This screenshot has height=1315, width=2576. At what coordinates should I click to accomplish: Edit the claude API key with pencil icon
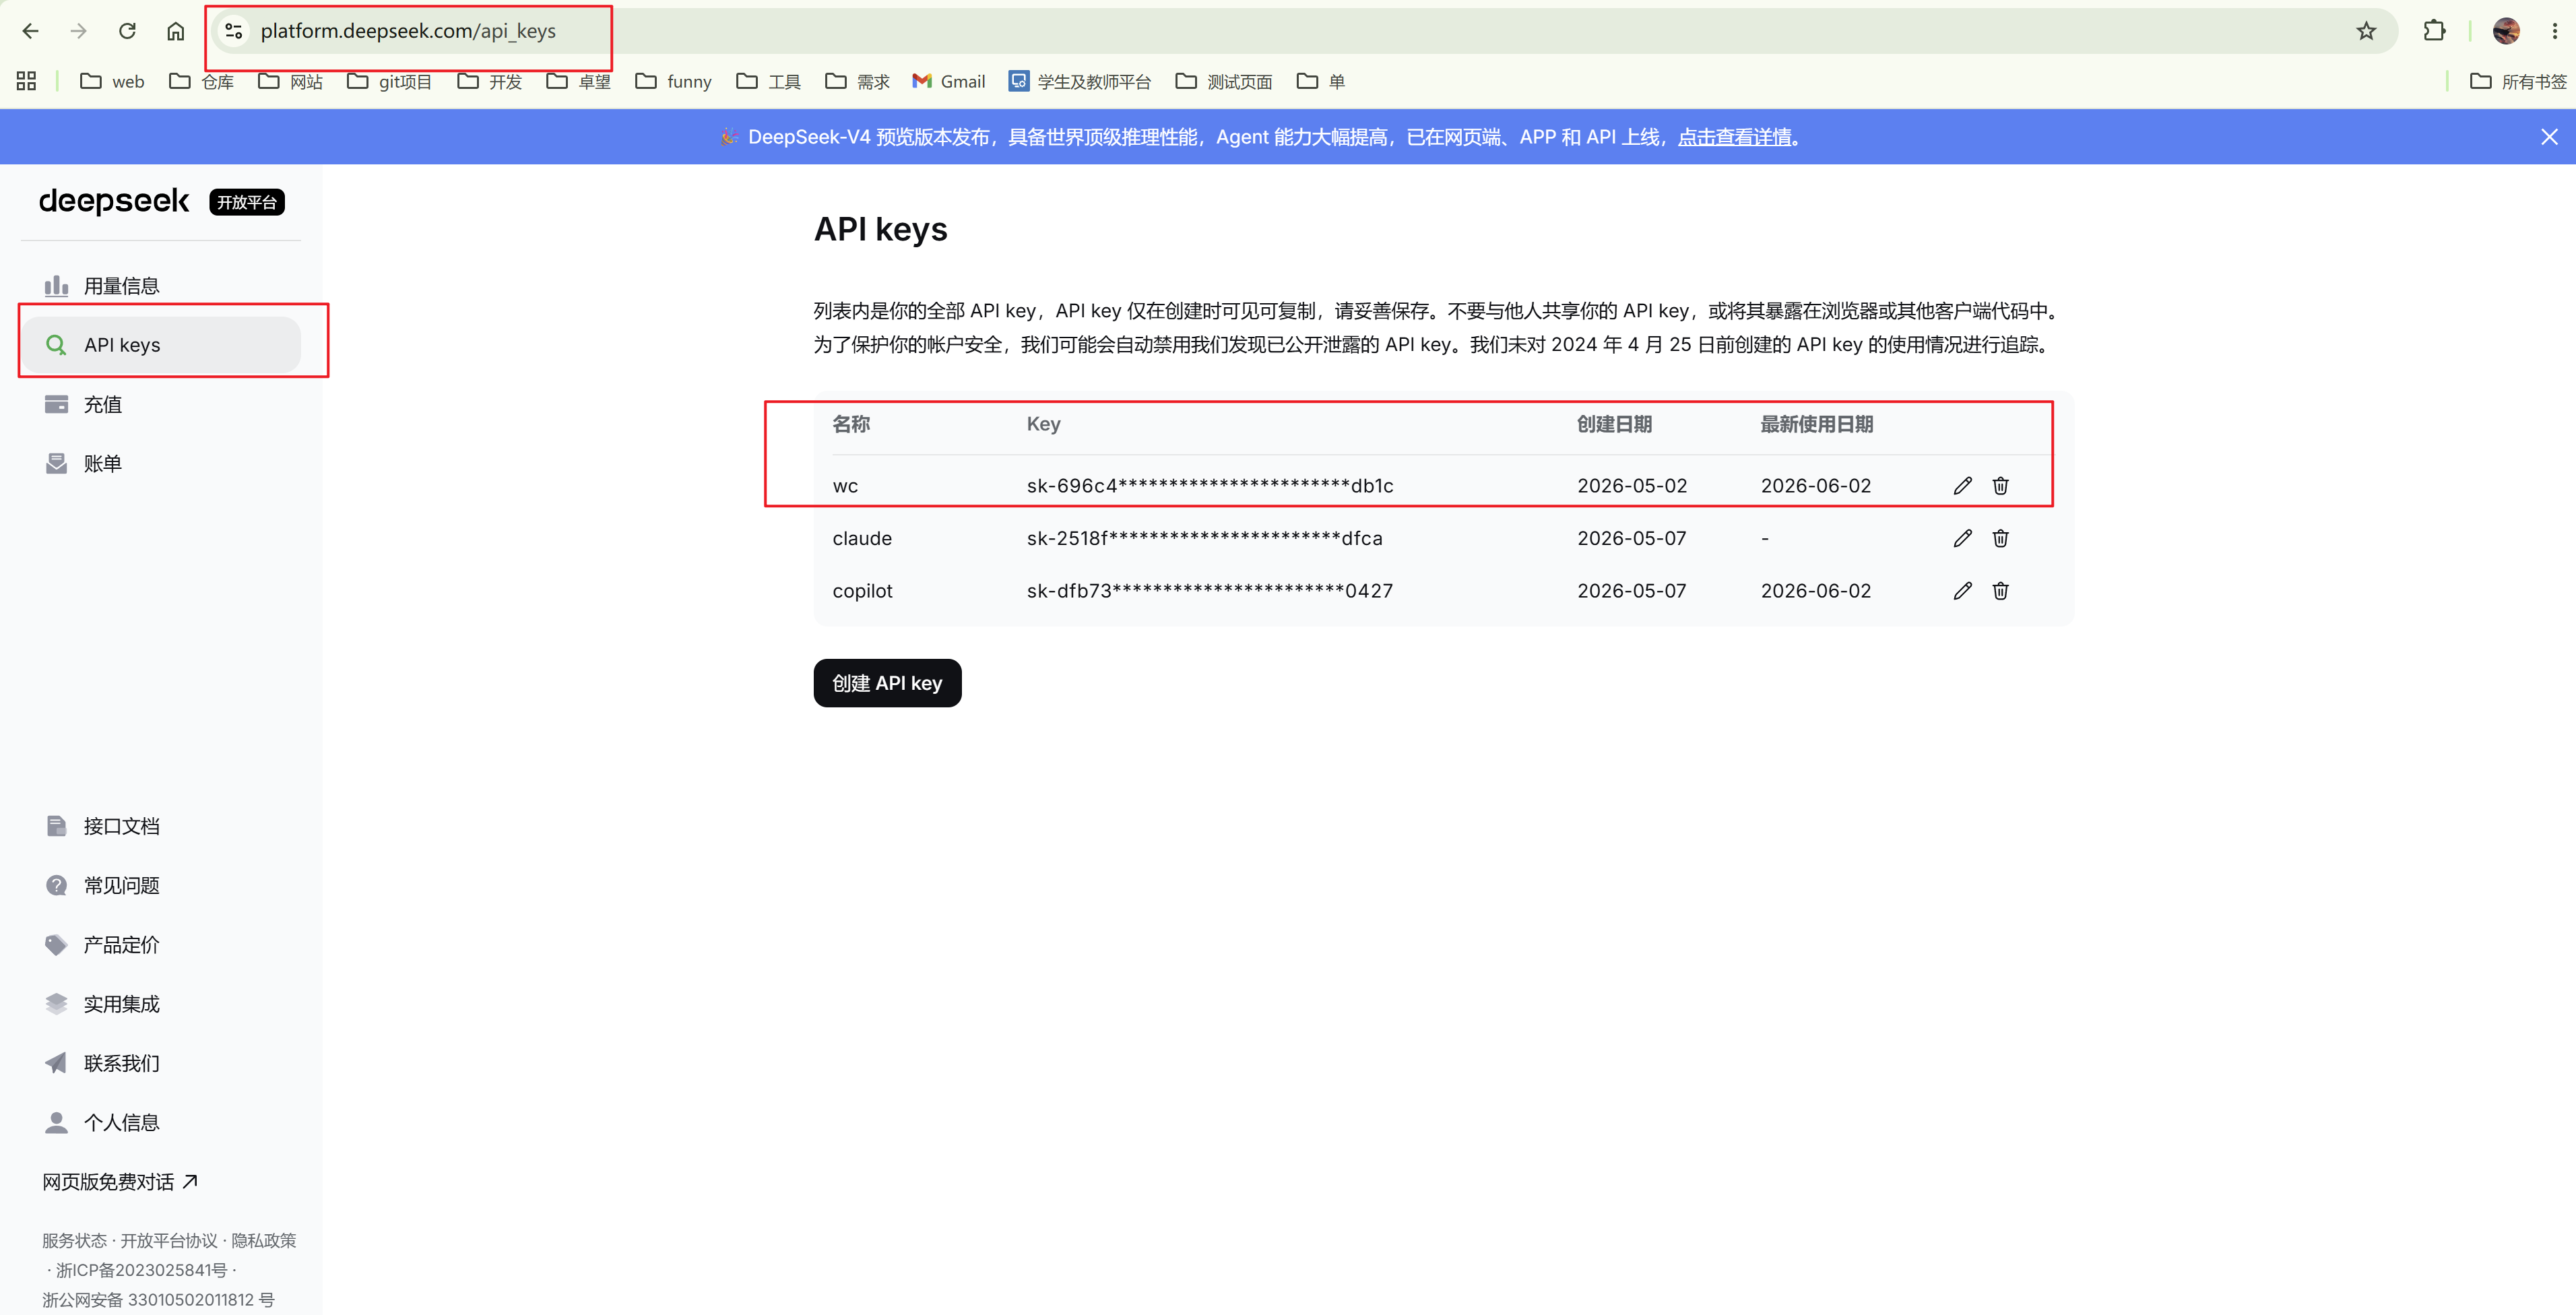(x=1963, y=539)
